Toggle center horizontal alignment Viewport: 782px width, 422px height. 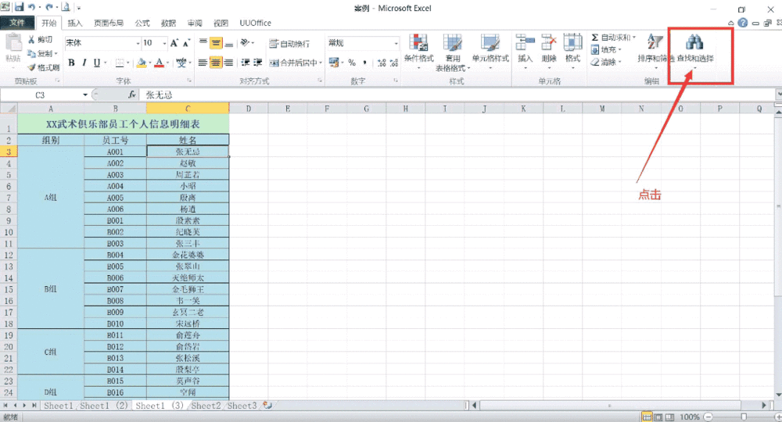[216, 63]
